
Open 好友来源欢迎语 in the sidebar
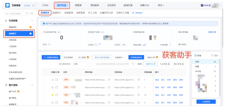point(15,72)
